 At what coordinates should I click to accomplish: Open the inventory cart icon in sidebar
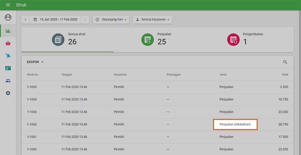pos(8,56)
